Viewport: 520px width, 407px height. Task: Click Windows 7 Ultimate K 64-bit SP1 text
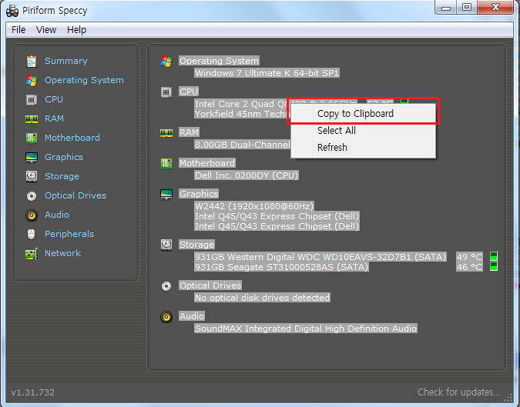(267, 73)
